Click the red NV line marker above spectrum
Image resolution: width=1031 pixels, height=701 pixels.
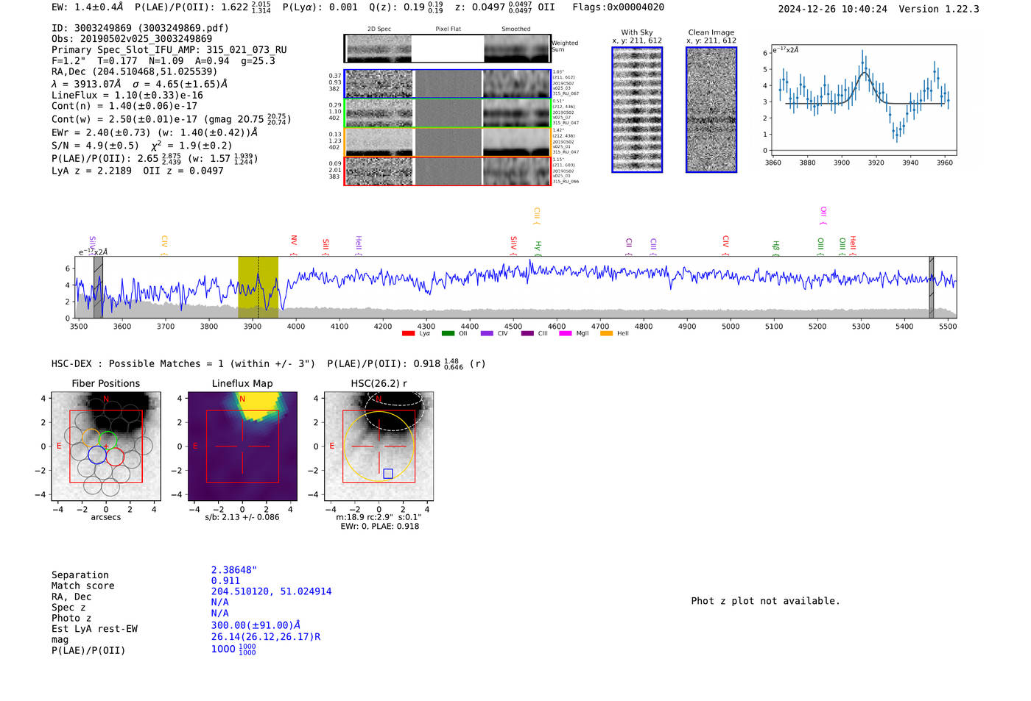point(294,241)
